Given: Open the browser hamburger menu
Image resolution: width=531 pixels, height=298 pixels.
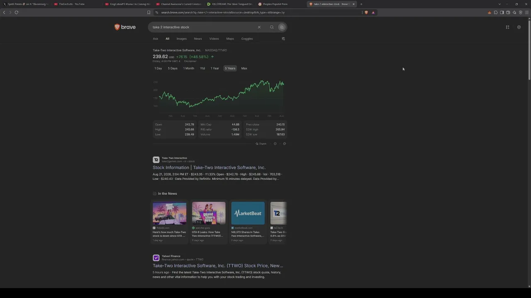Looking at the screenshot, I should click(x=527, y=12).
